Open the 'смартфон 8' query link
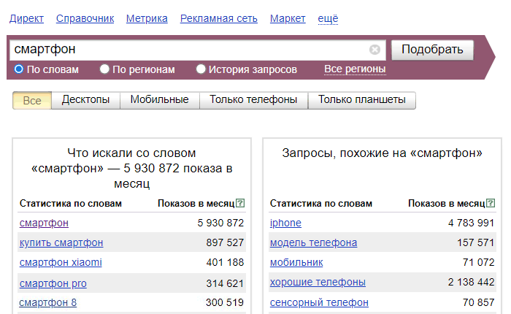 [x=48, y=302]
